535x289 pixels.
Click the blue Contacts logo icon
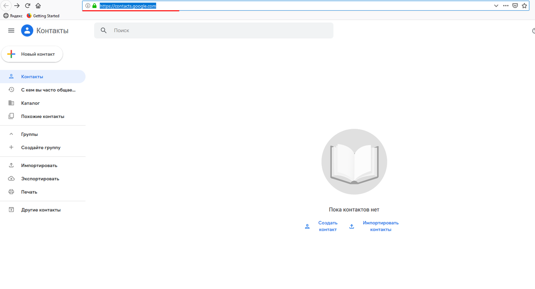pyautogui.click(x=27, y=31)
